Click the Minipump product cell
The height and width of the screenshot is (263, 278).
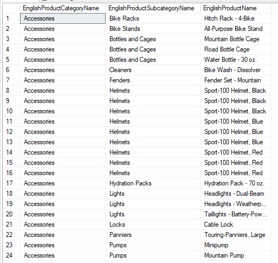236,245
